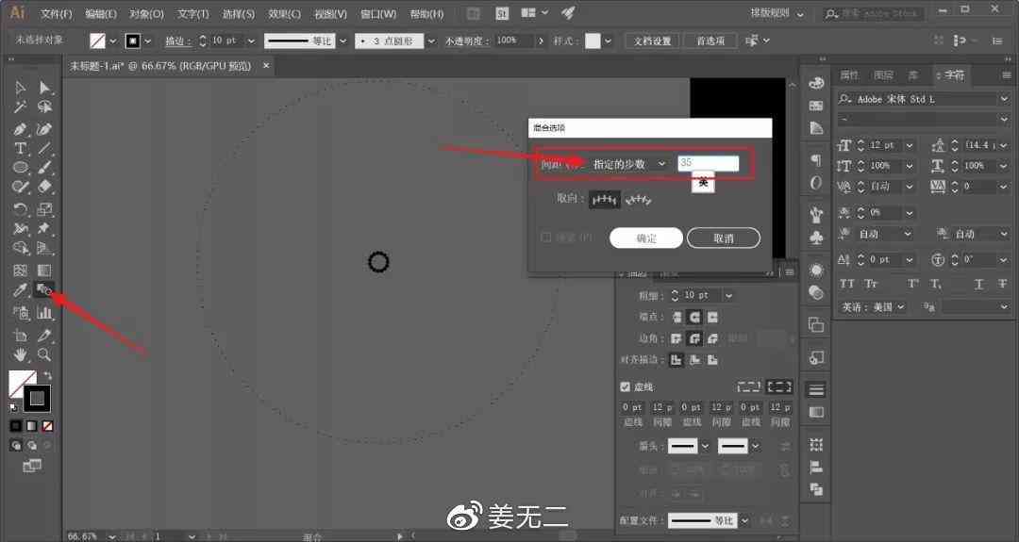This screenshot has height=542, width=1019.
Task: Select the Eyedropper tool
Action: point(20,290)
